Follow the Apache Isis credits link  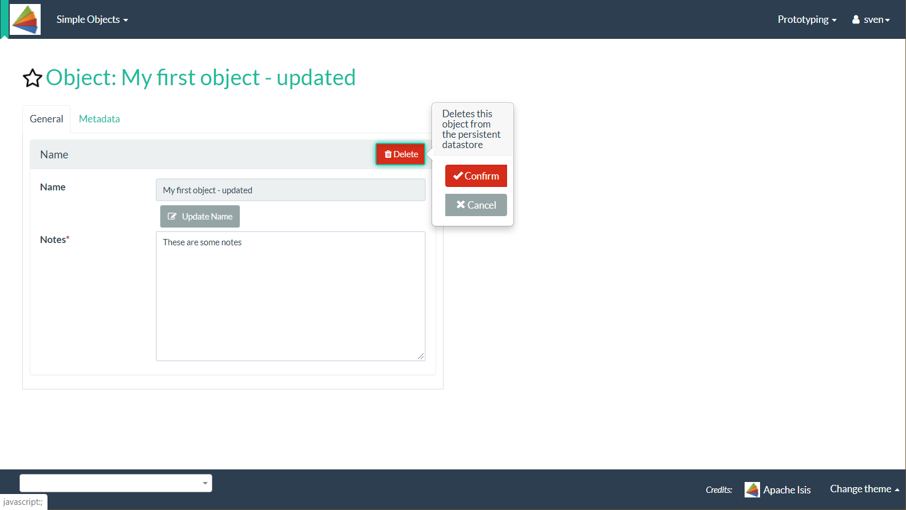click(x=786, y=490)
